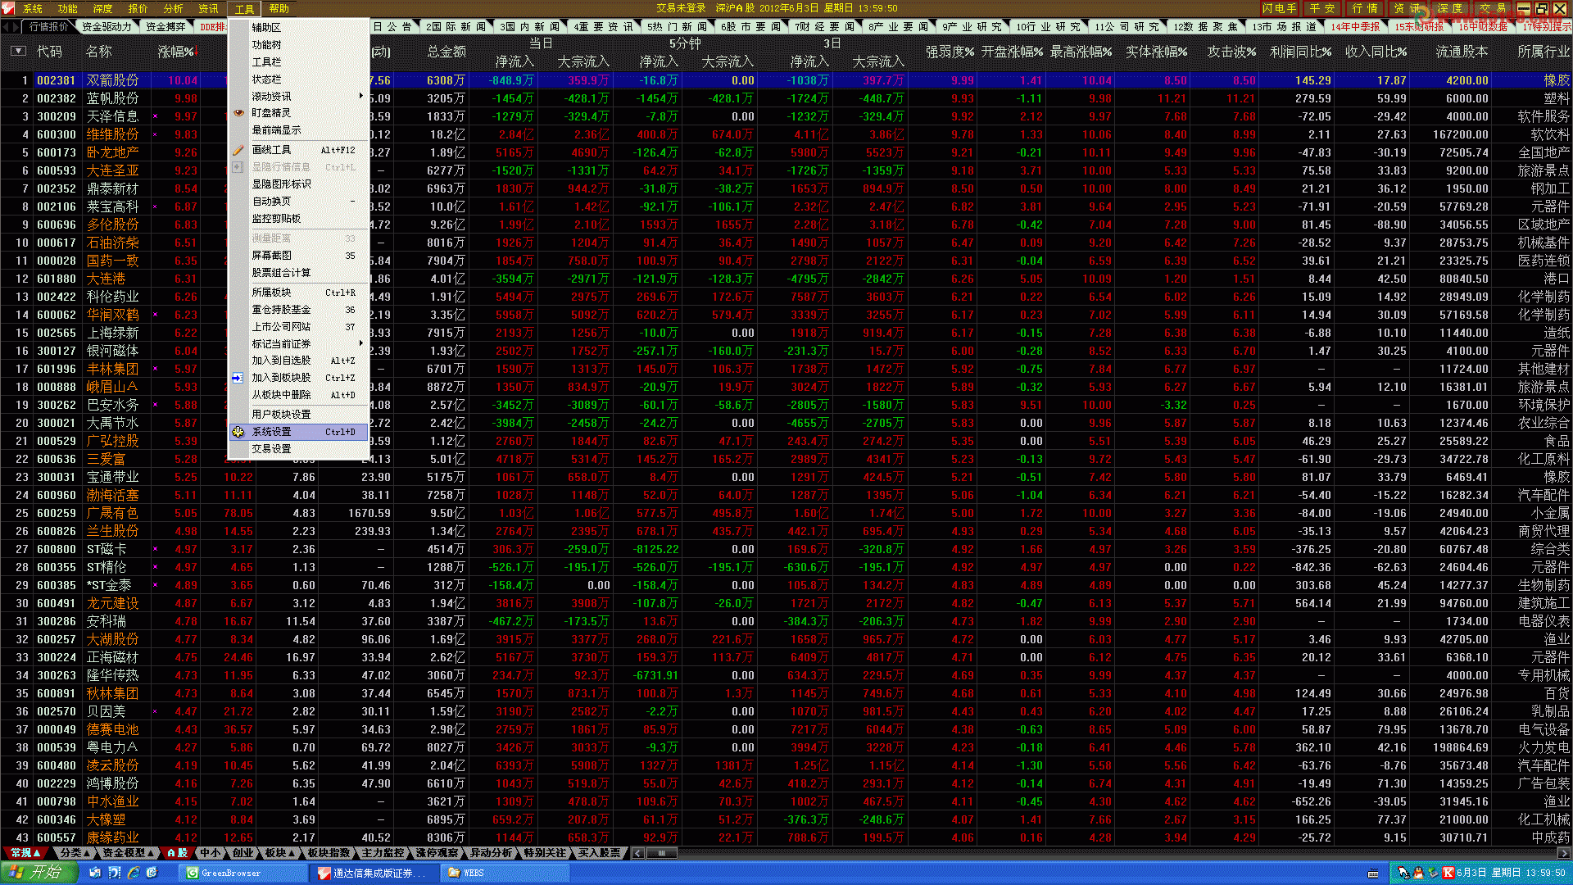Select 交易设置 menu entry

point(298,449)
